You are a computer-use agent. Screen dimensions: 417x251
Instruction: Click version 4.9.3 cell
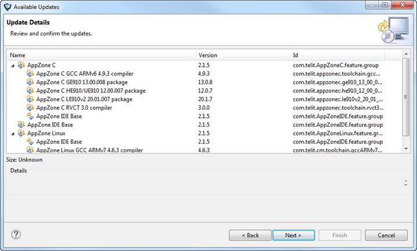pyautogui.click(x=204, y=73)
